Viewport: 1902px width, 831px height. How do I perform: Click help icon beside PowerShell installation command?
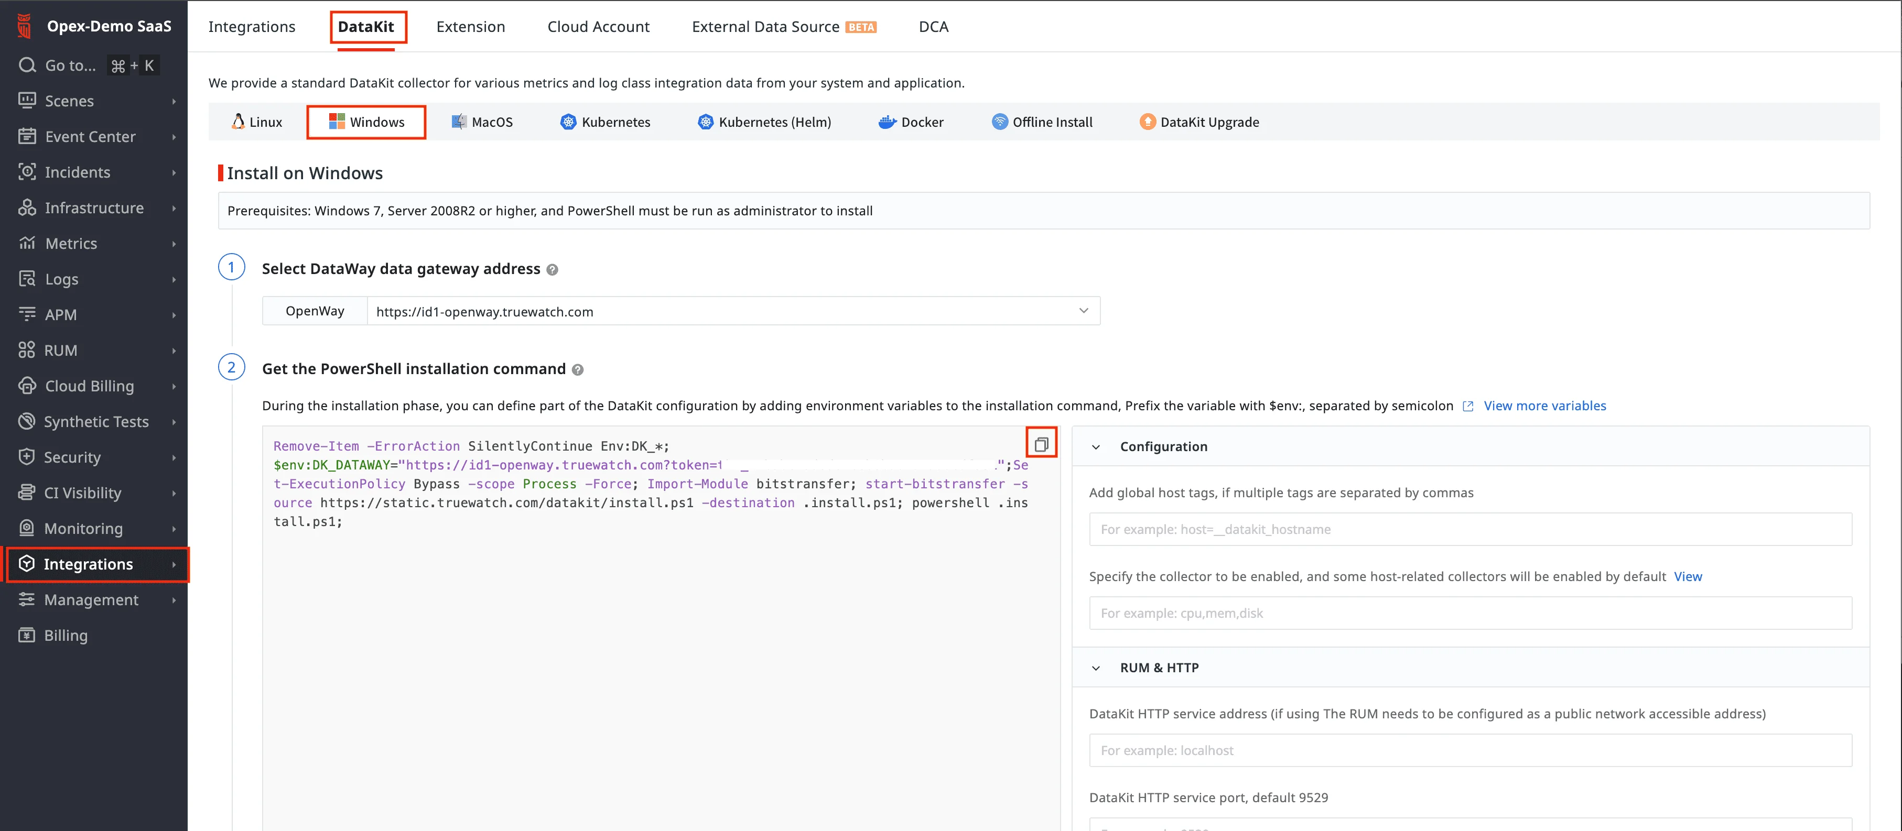pos(578,370)
